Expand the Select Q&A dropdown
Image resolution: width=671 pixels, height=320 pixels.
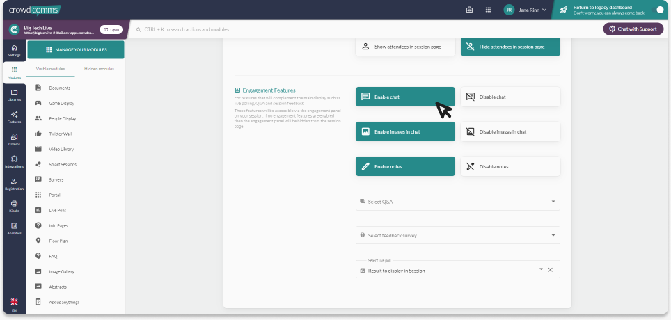457,202
